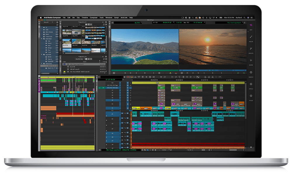Open the Avid Link menu
Screen dimensions: 294x175
124,17
